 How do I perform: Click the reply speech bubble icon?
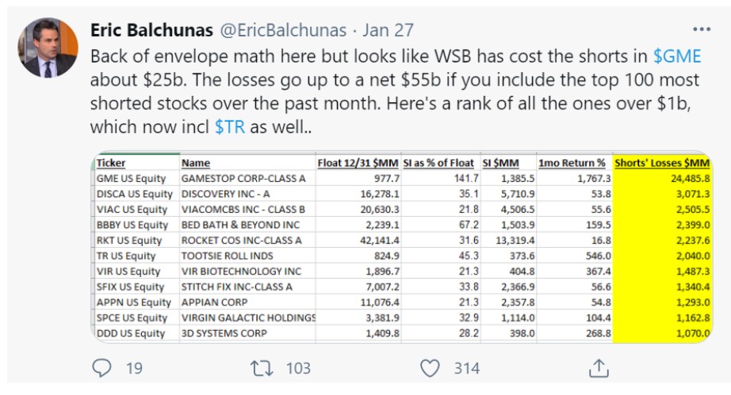(101, 367)
